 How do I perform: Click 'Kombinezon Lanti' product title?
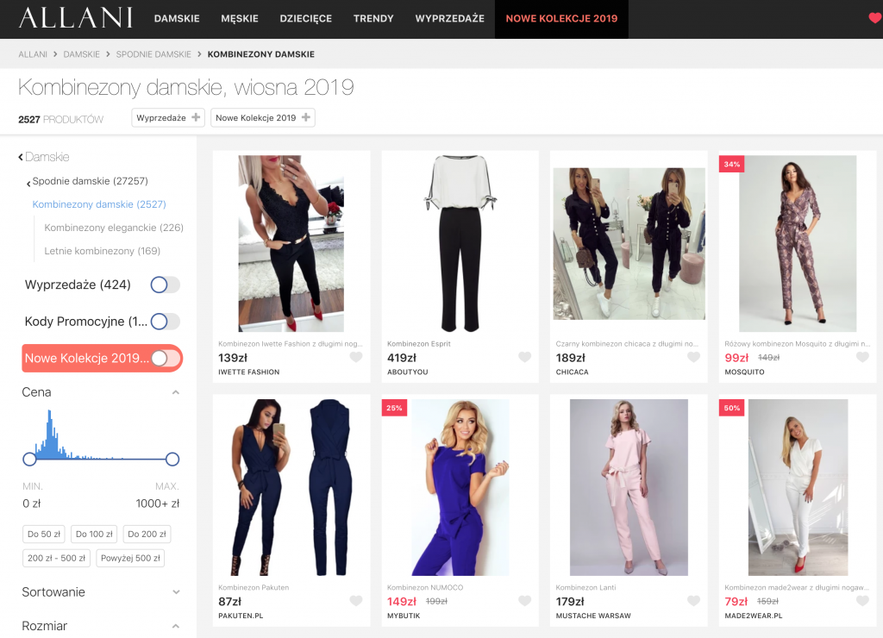click(586, 587)
